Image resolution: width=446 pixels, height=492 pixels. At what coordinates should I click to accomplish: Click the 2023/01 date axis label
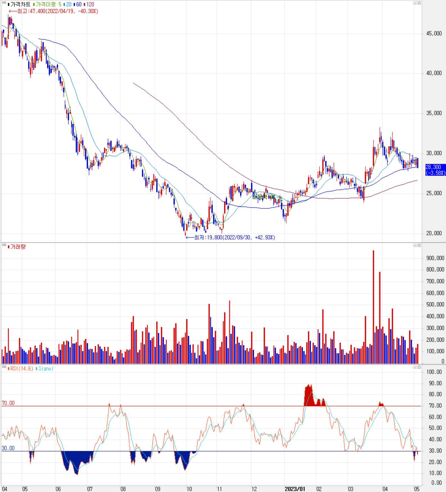click(x=295, y=489)
